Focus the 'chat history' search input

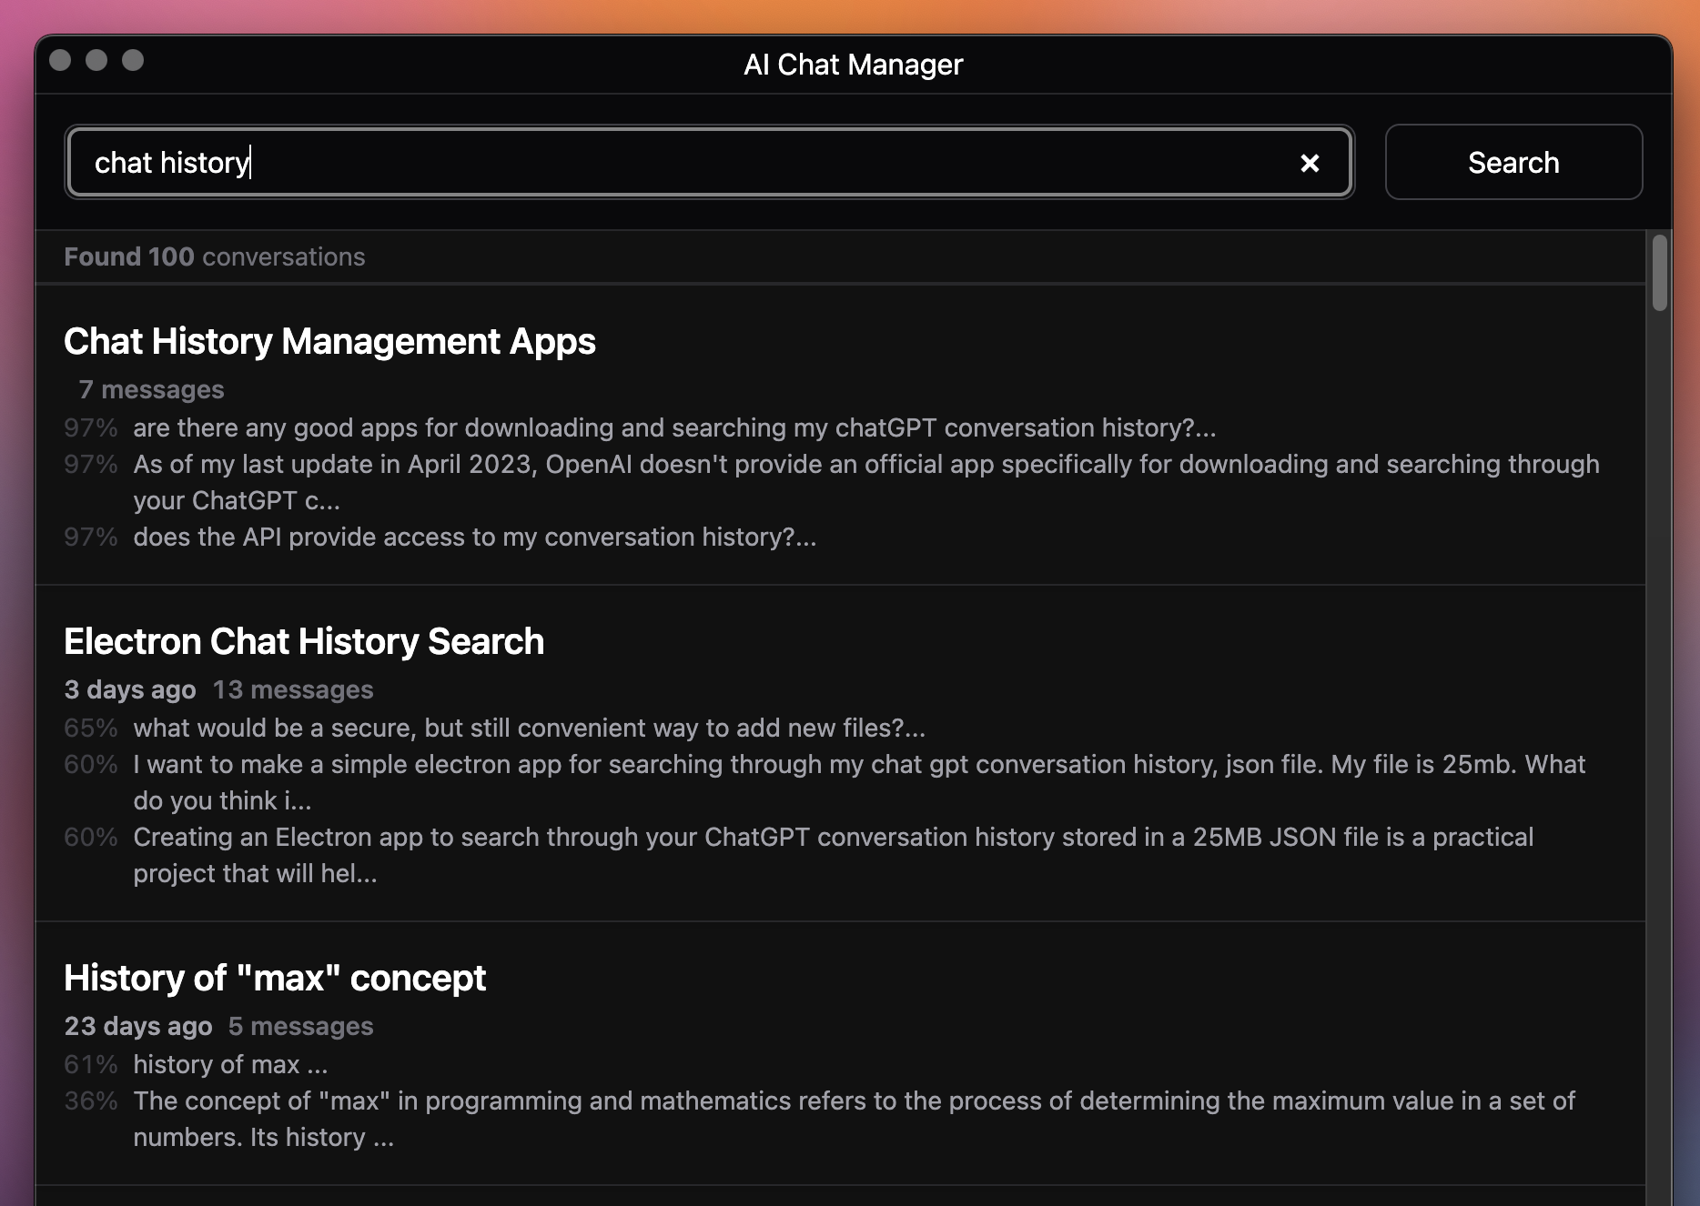pos(710,162)
